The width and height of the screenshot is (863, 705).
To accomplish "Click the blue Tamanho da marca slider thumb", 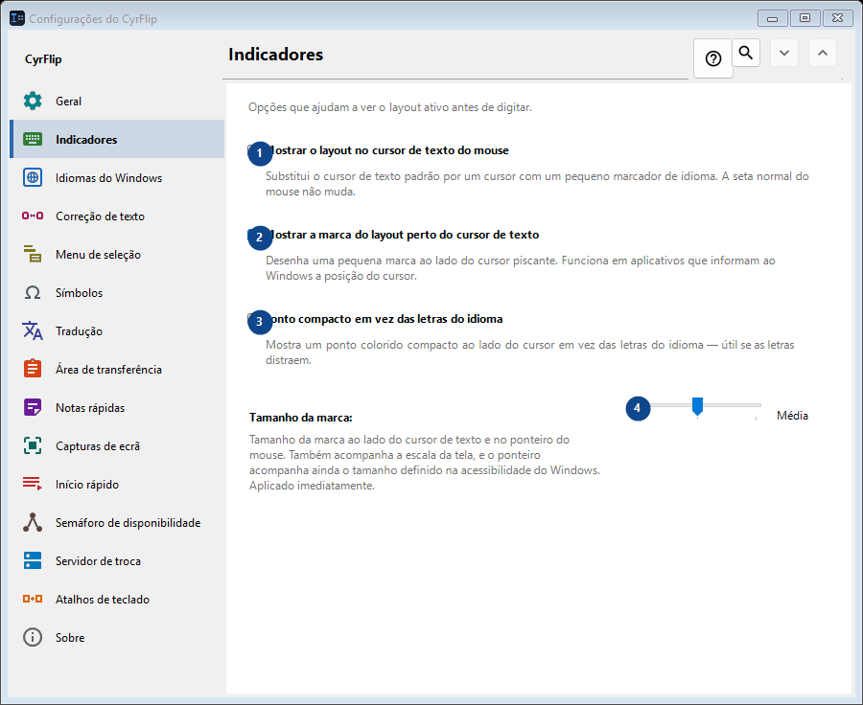I will [697, 406].
